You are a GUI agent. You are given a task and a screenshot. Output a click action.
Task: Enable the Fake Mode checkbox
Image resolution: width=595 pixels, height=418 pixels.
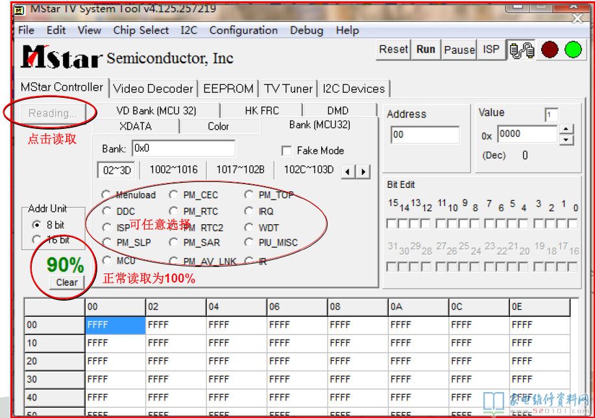coord(287,151)
